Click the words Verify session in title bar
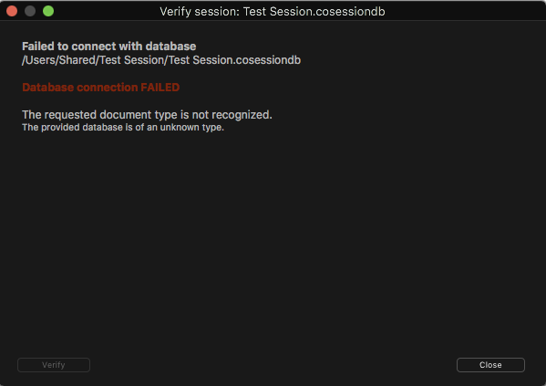Screen dimensions: 546x386 (x=200, y=12)
